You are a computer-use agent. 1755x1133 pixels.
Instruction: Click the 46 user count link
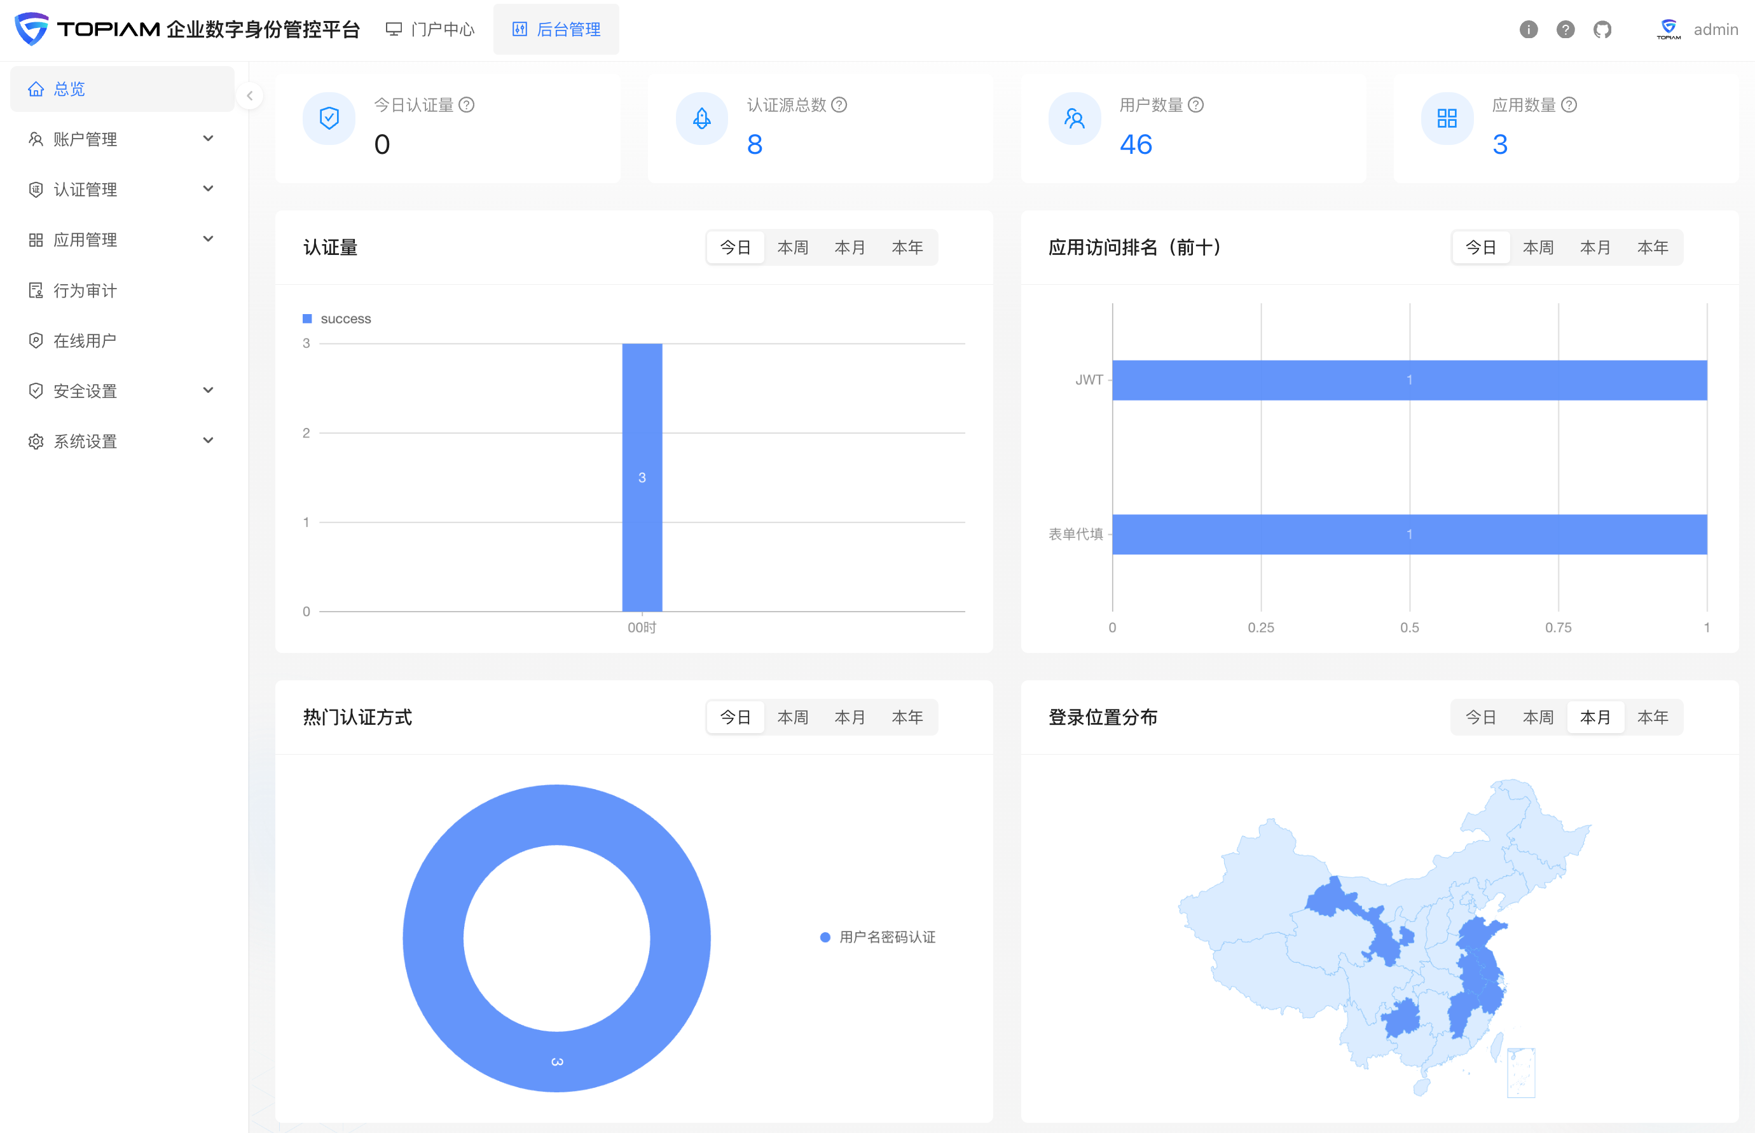coord(1136,144)
